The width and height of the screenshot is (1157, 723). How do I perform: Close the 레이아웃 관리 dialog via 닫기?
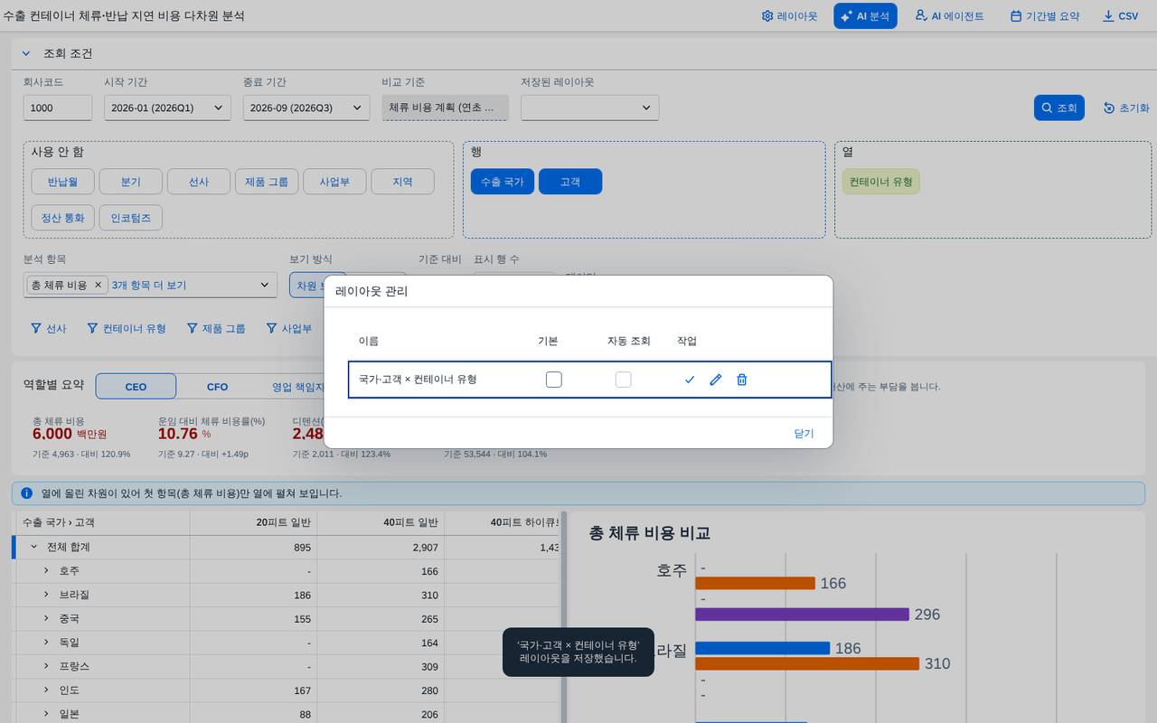804,433
